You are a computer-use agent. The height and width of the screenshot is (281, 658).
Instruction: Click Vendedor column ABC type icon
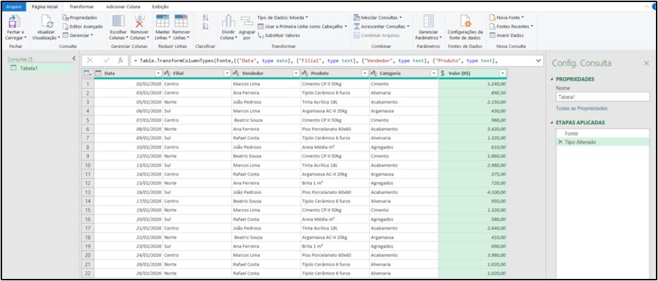pos(235,74)
